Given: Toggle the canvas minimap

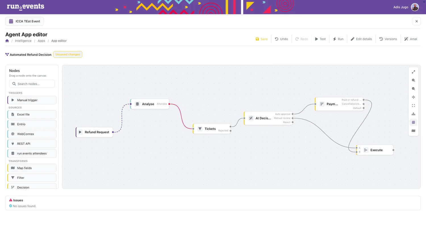Looking at the screenshot, I should coord(414,131).
